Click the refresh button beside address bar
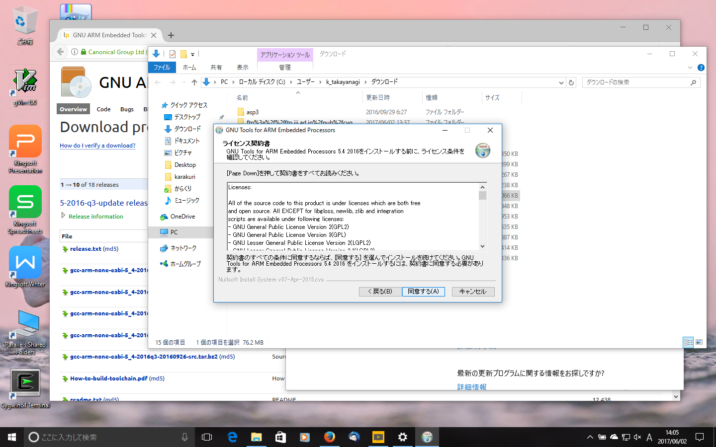Viewport: 716px width, 447px height. 571,82
